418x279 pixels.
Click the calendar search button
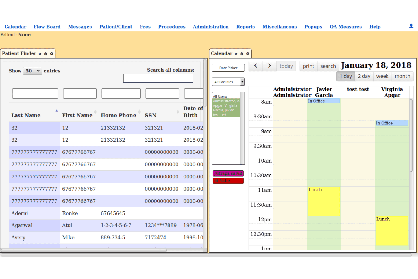click(x=328, y=66)
